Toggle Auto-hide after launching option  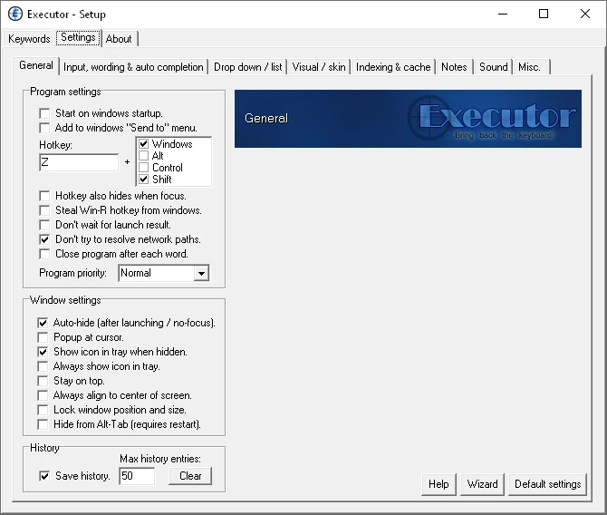[43, 323]
